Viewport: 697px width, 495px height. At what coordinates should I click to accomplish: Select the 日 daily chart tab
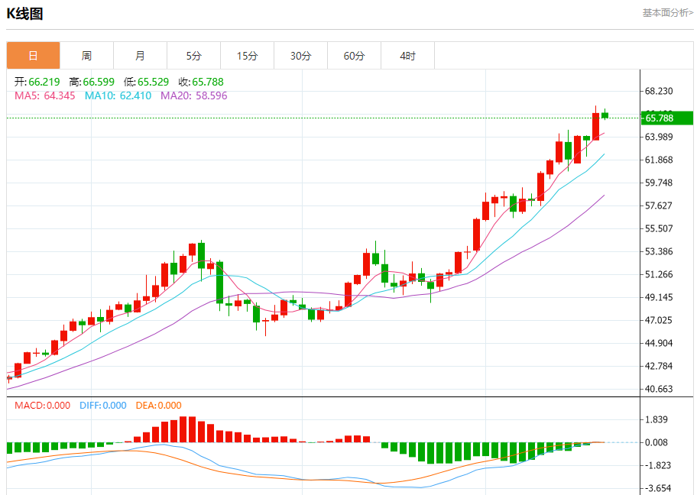tap(33, 56)
